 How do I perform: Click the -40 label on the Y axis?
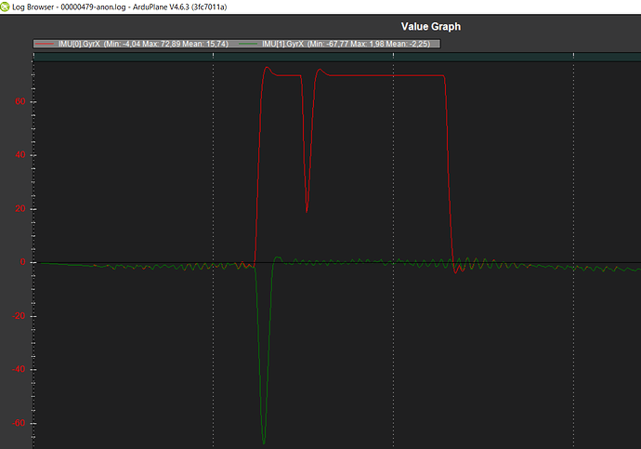pyautogui.click(x=19, y=369)
